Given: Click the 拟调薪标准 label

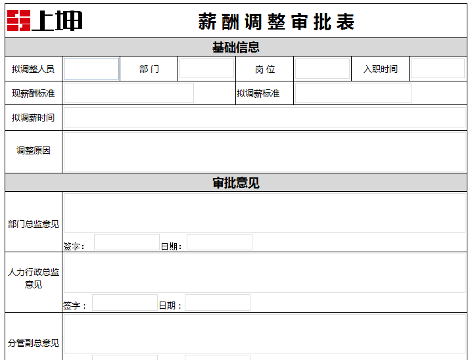Looking at the screenshot, I should coord(258,93).
